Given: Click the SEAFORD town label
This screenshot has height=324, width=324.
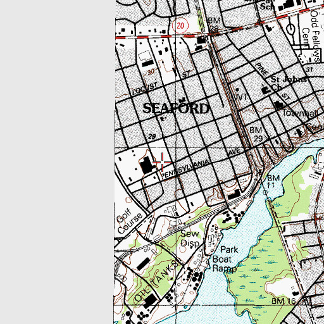Looking at the screenshot, I should pos(176,108).
